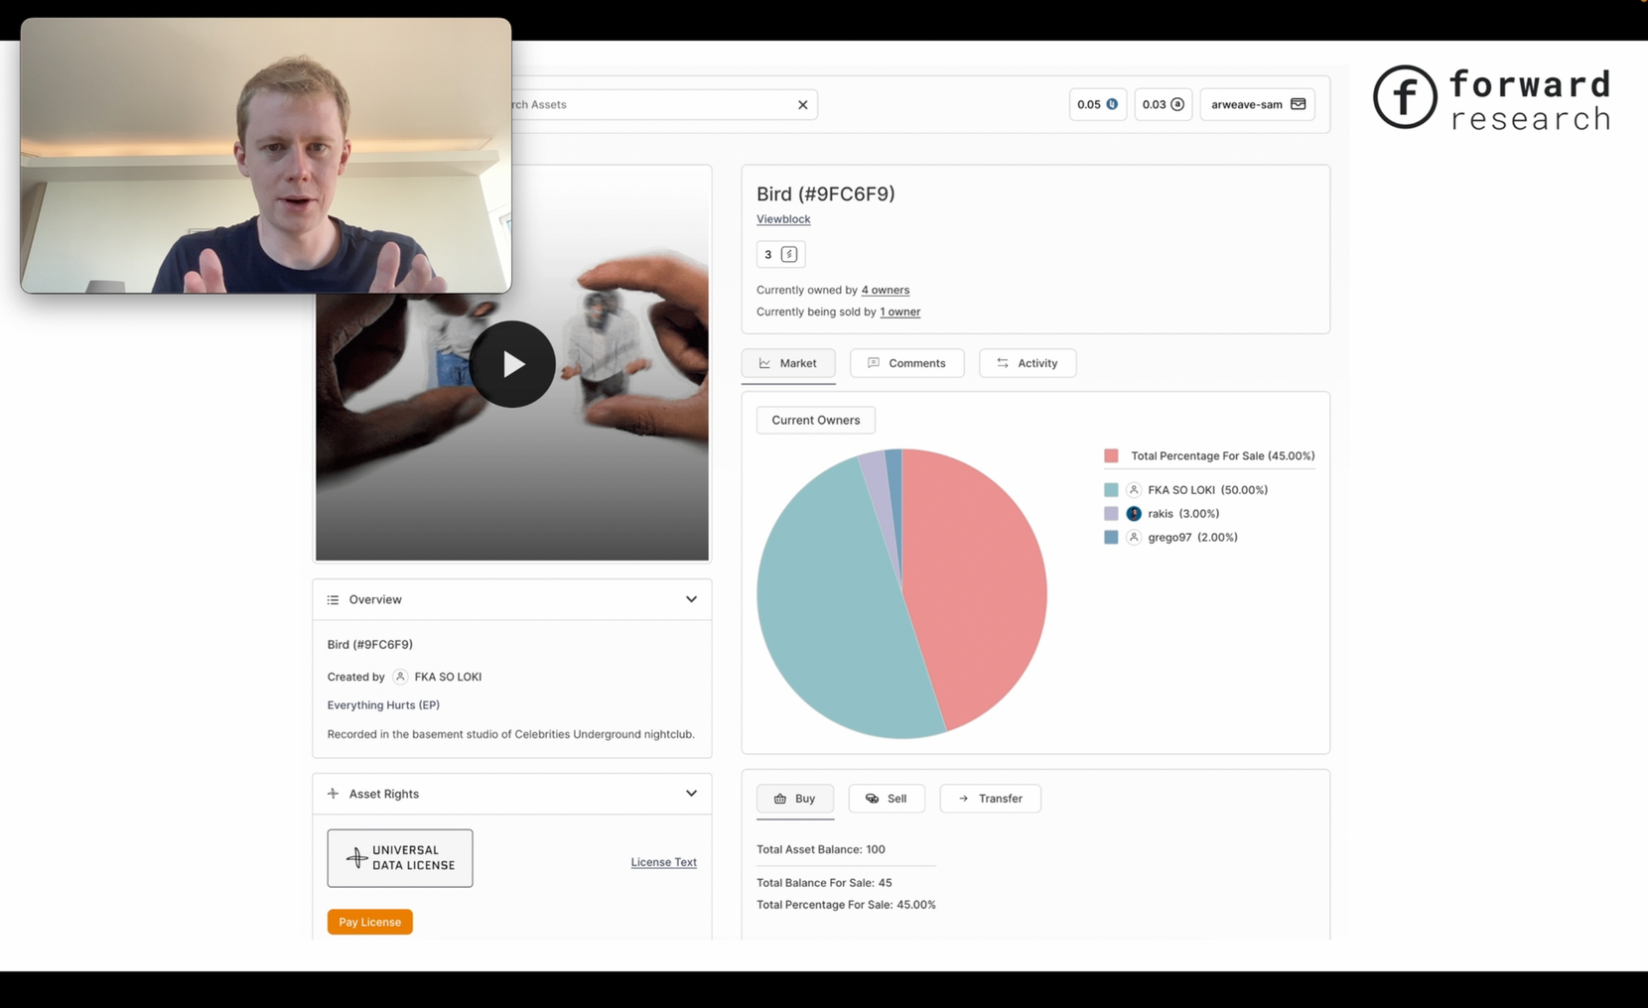Screen dimensions: 1648x1008
Task: Click the rakis profile avatar
Action: (1134, 514)
